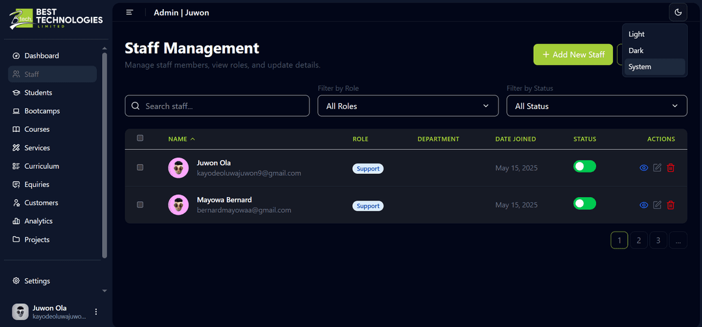
Task: Check the box for Mayowa Bernard row
Action: coord(140,204)
